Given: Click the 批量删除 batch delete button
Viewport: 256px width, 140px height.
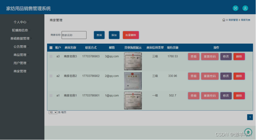Looking at the screenshot, I should pos(131,35).
